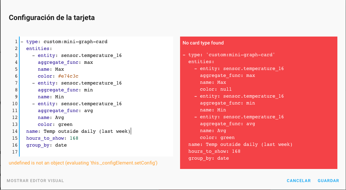346x190 pixels.
Task: Click the empty line 17 in editor
Action: [96, 152]
